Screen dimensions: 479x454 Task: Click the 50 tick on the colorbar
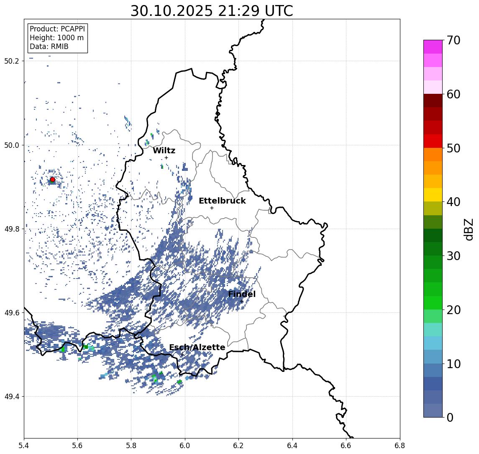[x=453, y=148]
